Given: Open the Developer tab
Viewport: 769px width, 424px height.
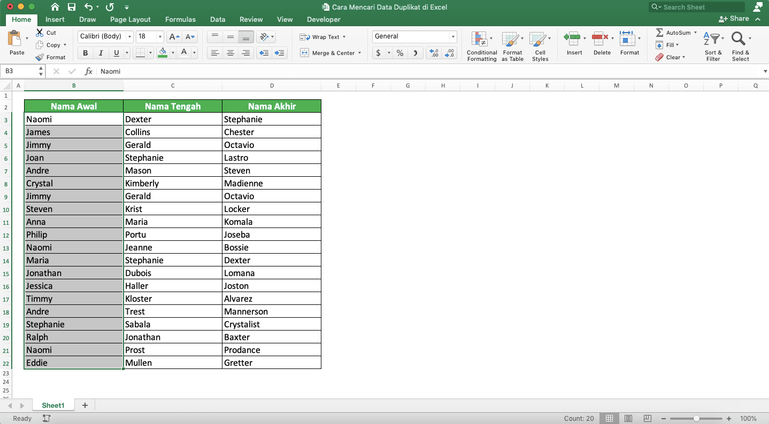Looking at the screenshot, I should 324,19.
